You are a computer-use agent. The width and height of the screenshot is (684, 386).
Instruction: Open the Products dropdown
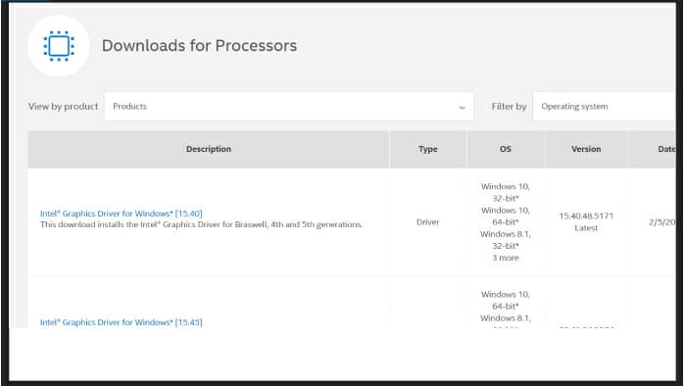tap(289, 107)
